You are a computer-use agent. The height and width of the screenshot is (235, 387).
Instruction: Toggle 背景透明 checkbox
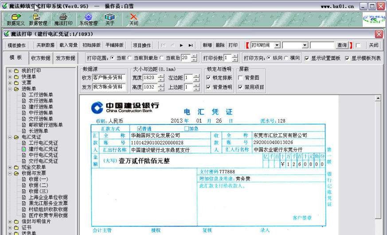[208, 87]
